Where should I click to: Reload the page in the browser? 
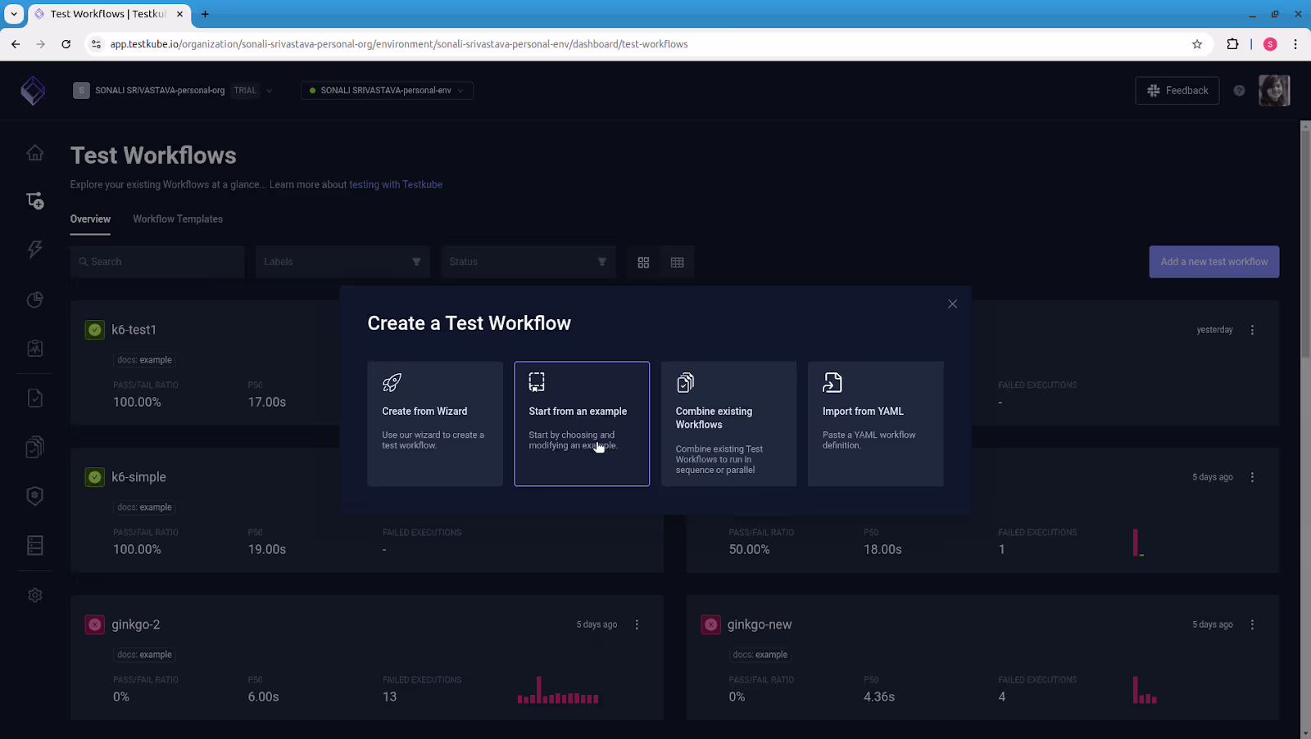[x=66, y=44]
